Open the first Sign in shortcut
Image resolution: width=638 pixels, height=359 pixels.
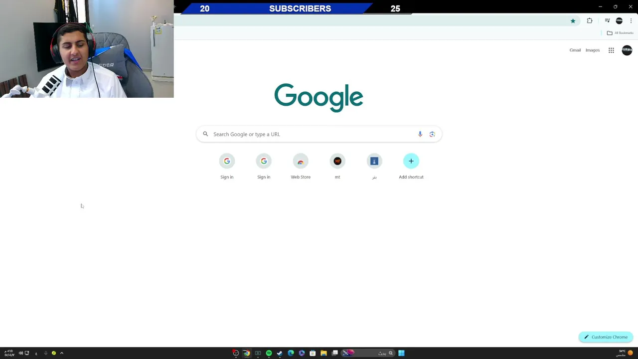coord(227,167)
